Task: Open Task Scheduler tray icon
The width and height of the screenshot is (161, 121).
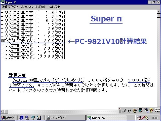Action: click(x=139, y=118)
